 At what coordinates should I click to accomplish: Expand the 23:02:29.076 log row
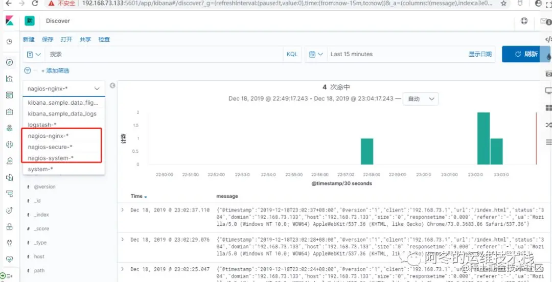[123, 240]
